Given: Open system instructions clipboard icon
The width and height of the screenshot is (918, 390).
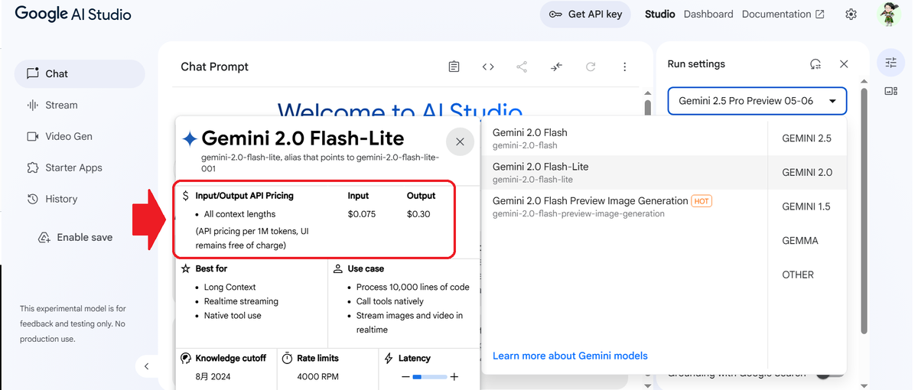Looking at the screenshot, I should pos(454,67).
